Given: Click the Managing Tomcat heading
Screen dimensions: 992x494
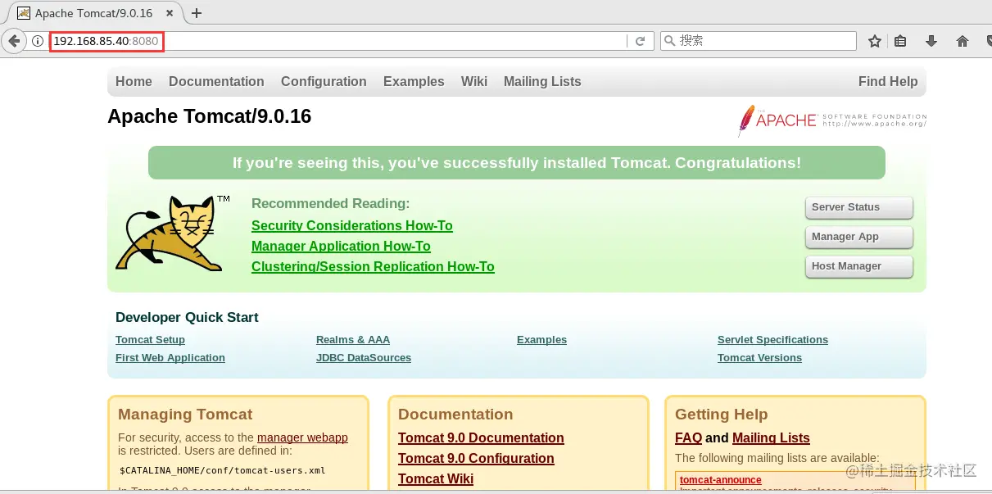Looking at the screenshot, I should 185,415.
